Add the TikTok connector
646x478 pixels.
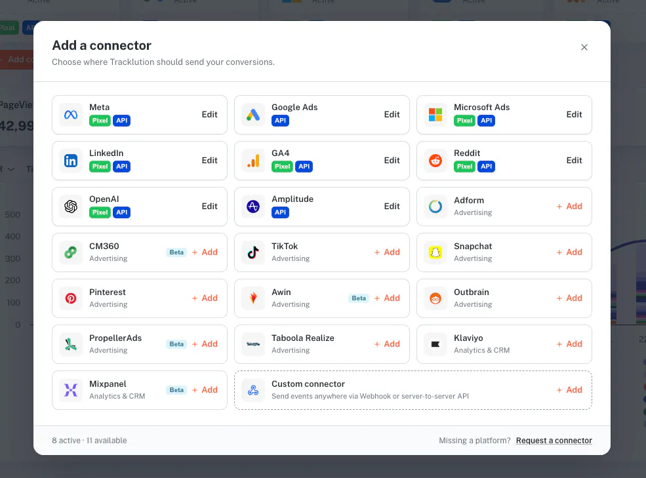tap(387, 252)
